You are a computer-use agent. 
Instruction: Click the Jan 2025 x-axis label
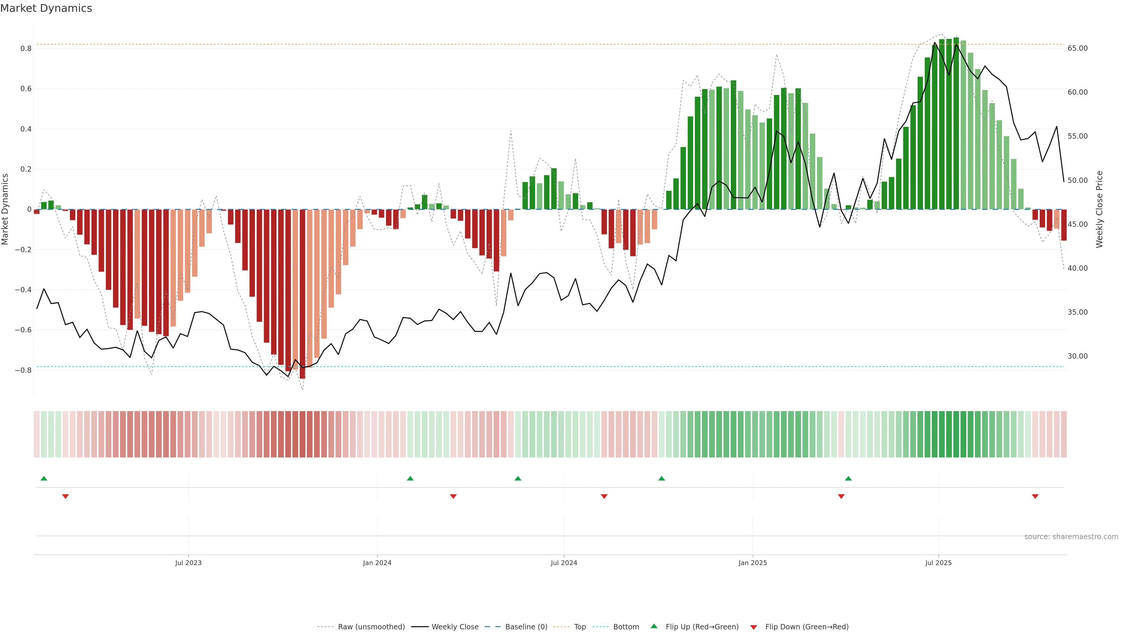pyautogui.click(x=753, y=563)
